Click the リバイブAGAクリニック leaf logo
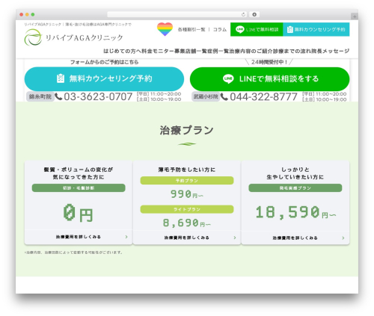This screenshot has height=316, width=374. click(33, 37)
